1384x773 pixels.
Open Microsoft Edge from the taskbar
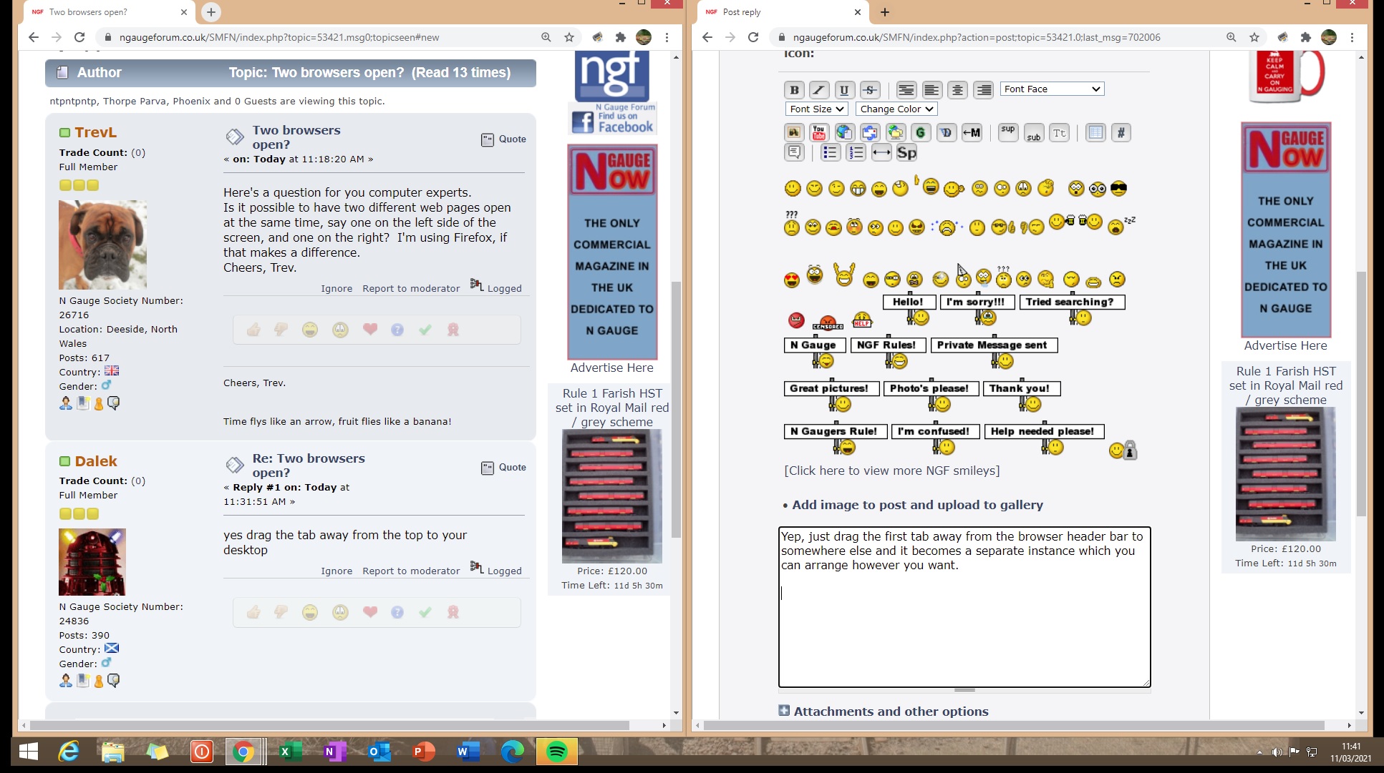512,752
